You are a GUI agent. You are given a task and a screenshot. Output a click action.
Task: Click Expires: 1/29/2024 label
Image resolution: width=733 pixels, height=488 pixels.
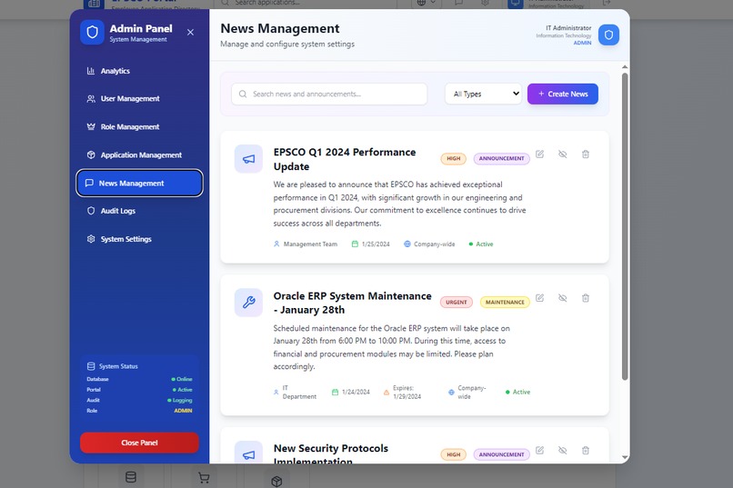coord(407,393)
